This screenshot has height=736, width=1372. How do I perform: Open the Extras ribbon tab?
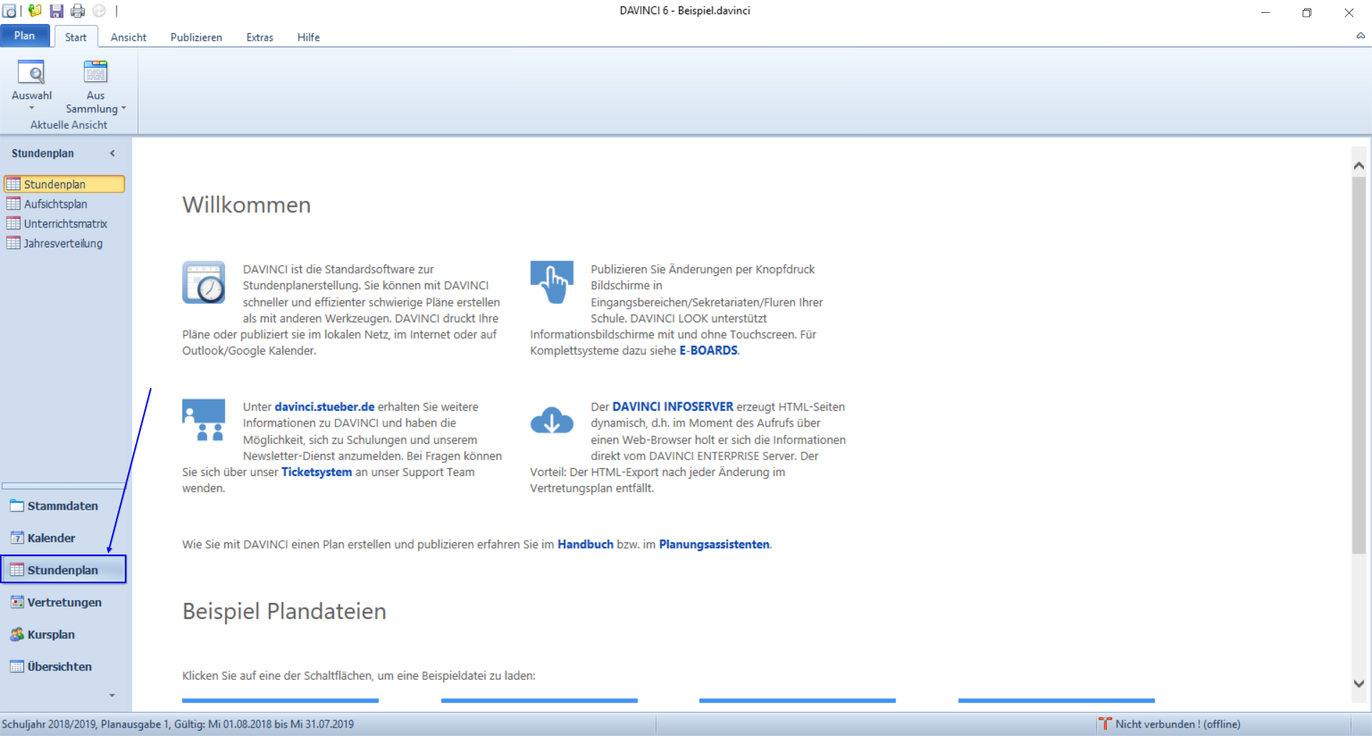260,37
